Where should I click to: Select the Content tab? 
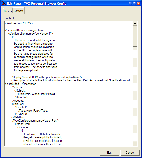click(x=18, y=11)
